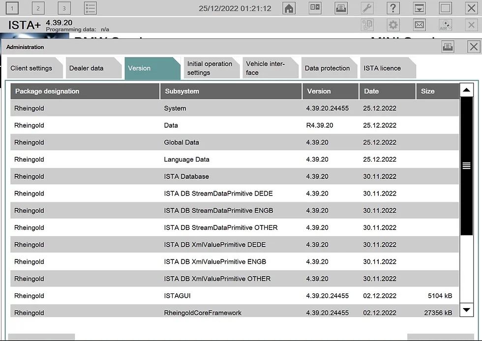482x341 pixels.
Task: Select the 'Language Data' subsystem cell
Action: coord(186,159)
